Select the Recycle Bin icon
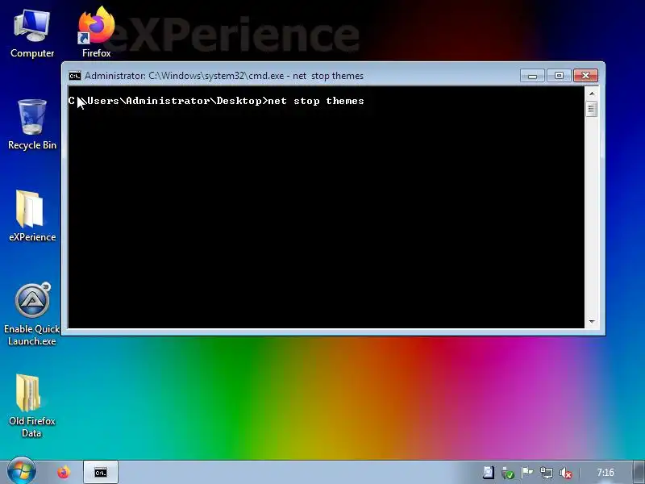This screenshot has width=645, height=484. click(x=32, y=124)
